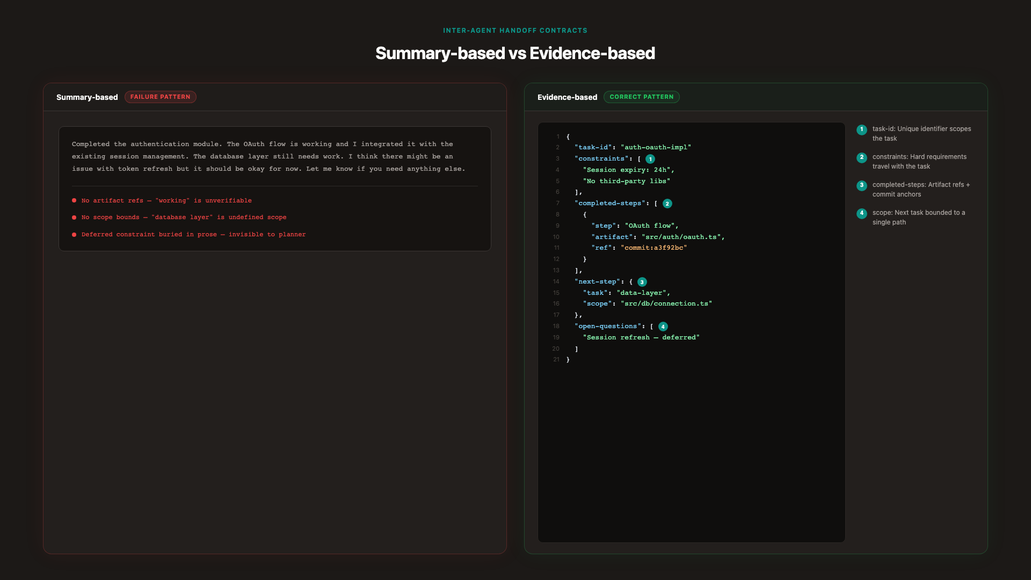Click the red bullet before "No scope bounds"
The image size is (1031, 580).
pyautogui.click(x=74, y=218)
